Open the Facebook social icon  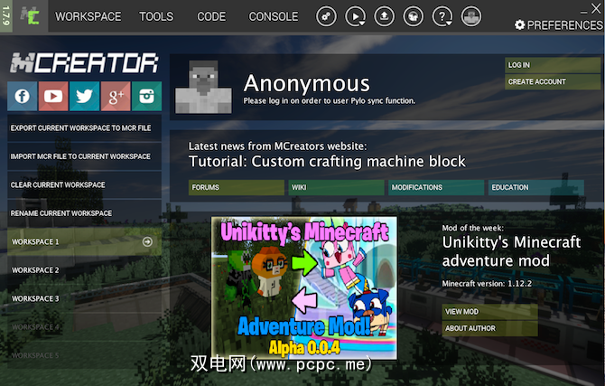point(23,96)
